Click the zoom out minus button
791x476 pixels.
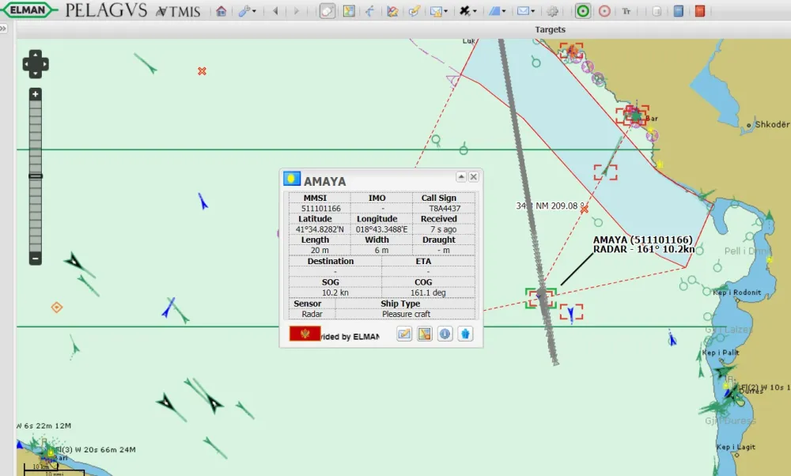coord(36,258)
